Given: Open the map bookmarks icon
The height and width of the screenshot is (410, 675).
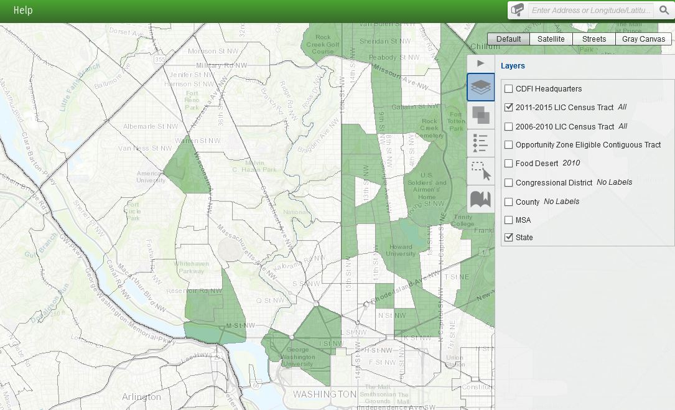Looking at the screenshot, I should (480, 199).
